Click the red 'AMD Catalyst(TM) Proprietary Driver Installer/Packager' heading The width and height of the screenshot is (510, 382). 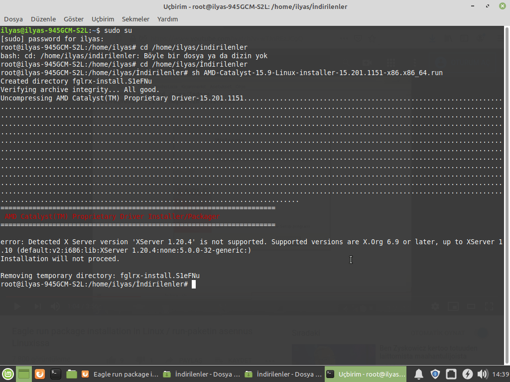click(x=112, y=216)
